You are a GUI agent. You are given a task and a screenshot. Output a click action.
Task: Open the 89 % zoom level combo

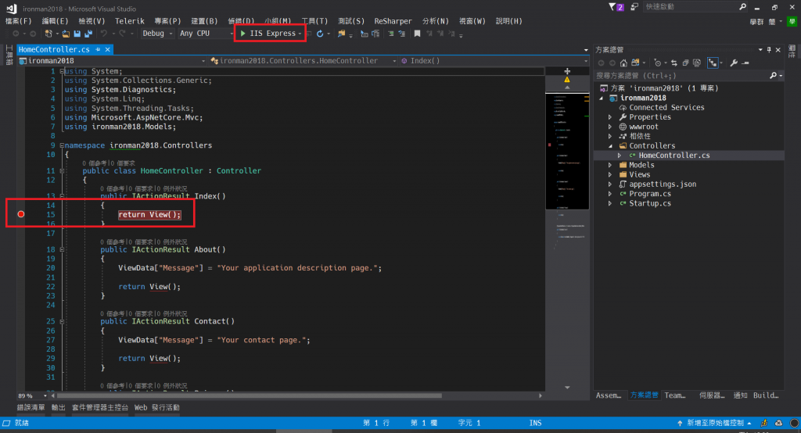[x=31, y=395]
